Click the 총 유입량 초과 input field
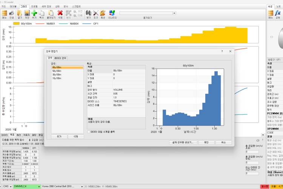 pyautogui.click(x=252, y=152)
